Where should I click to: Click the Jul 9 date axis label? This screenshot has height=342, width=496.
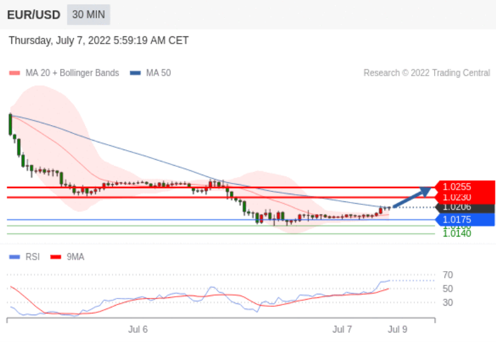click(x=398, y=329)
